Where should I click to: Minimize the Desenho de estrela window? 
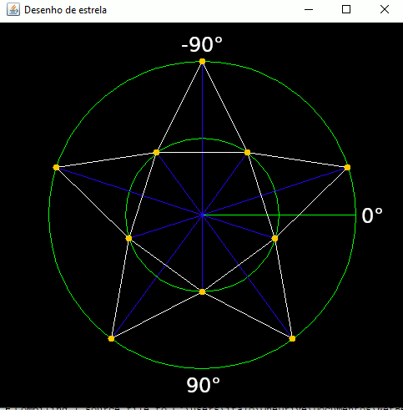point(309,10)
